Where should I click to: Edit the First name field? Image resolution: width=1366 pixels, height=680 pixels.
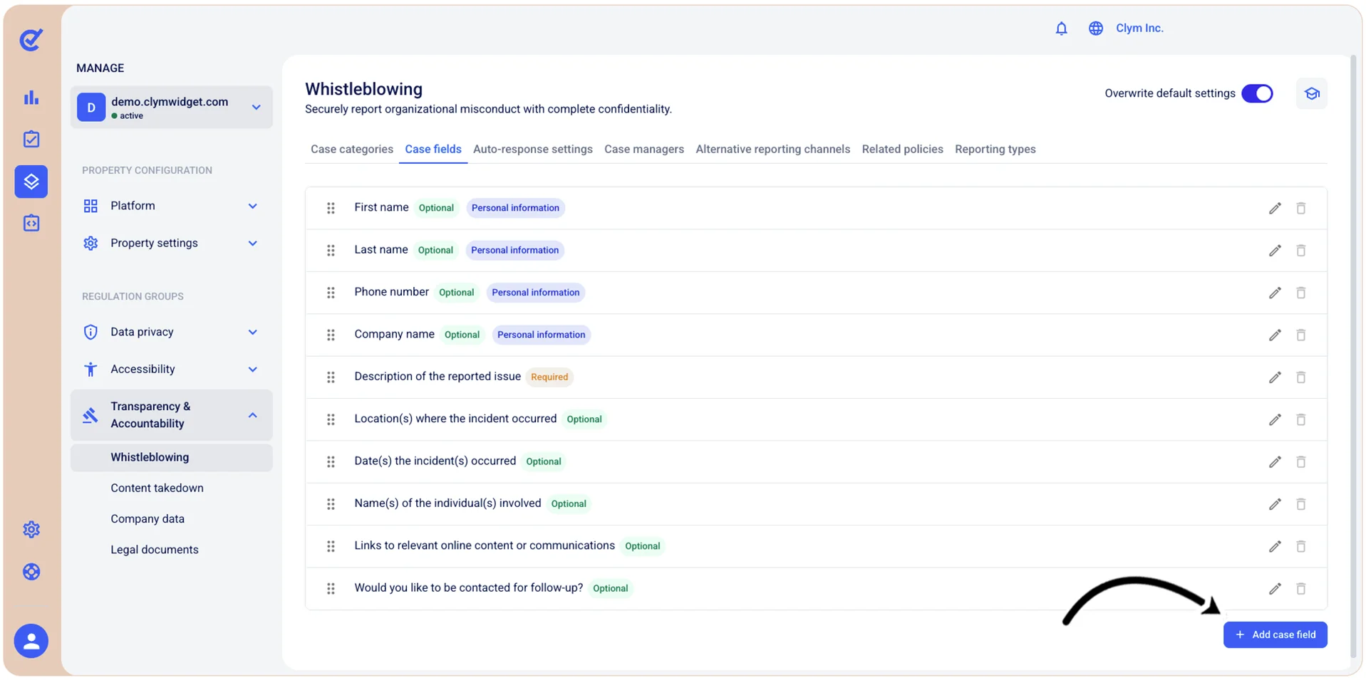[1275, 208]
